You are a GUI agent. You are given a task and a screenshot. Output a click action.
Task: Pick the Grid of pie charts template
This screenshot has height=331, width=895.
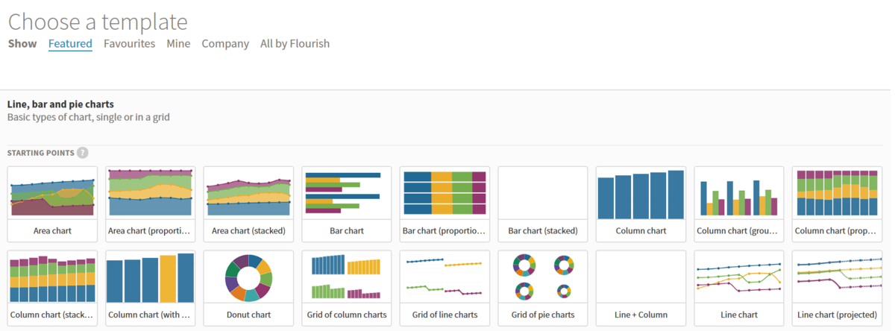(542, 288)
